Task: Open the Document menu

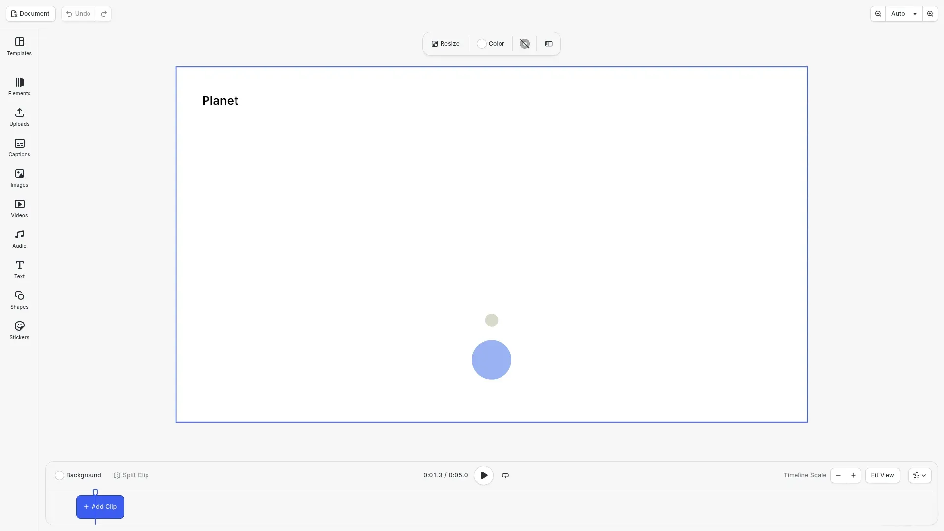Action: pyautogui.click(x=30, y=14)
